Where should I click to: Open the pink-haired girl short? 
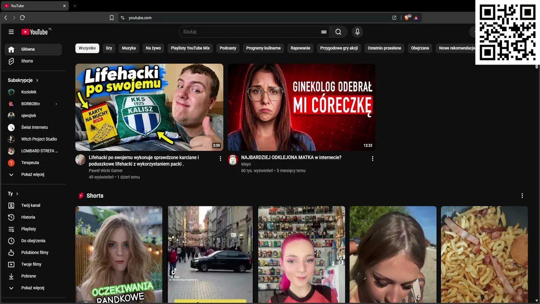tap(302, 255)
